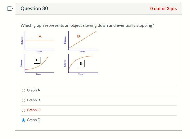Click the Question 30 heading

pyautogui.click(x=34, y=9)
